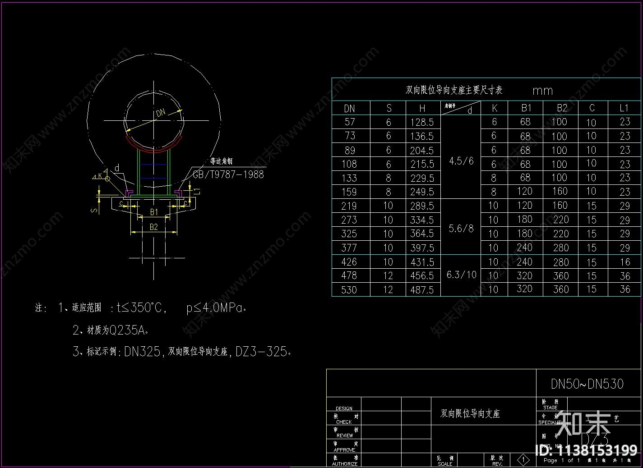Click H value 431.5
643x468 pixels.
point(422,262)
